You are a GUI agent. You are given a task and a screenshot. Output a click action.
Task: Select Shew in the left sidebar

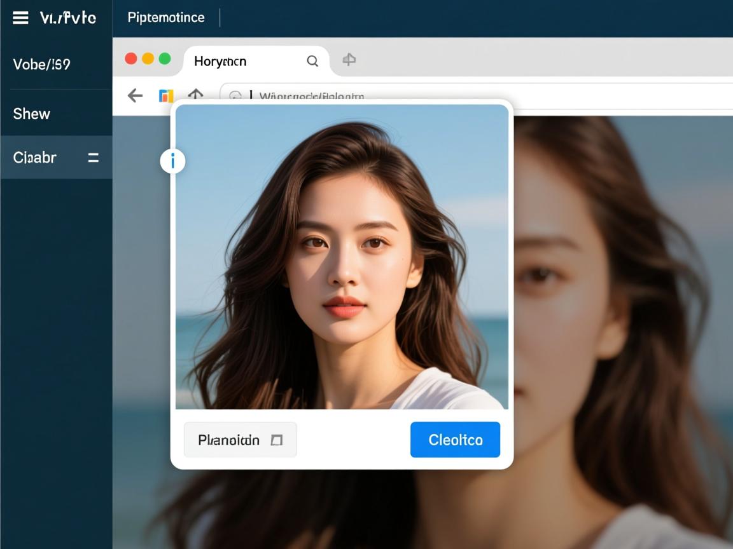click(32, 114)
